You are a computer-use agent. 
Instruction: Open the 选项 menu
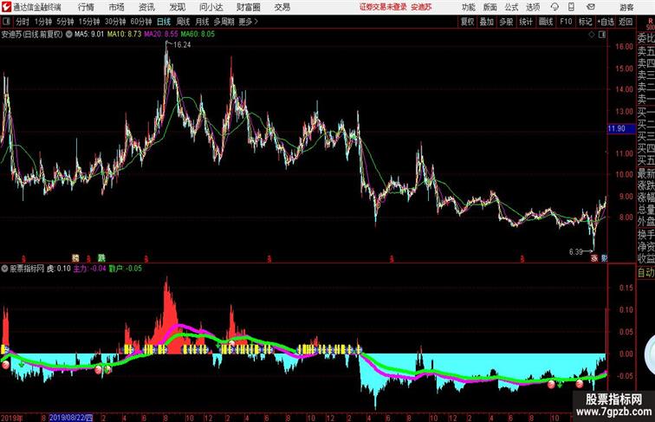(x=533, y=7)
